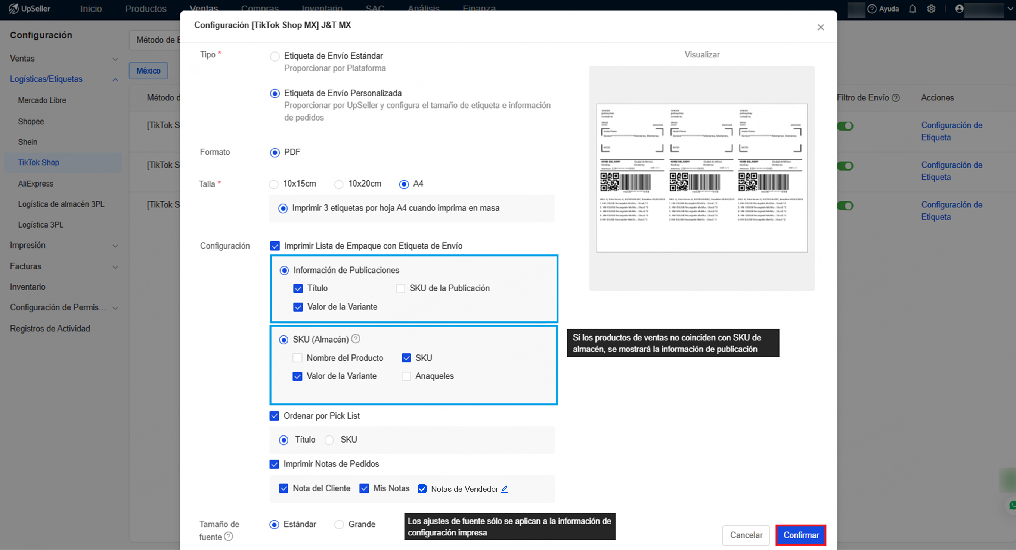Select Etiqueta de Envío Estándar option

275,56
